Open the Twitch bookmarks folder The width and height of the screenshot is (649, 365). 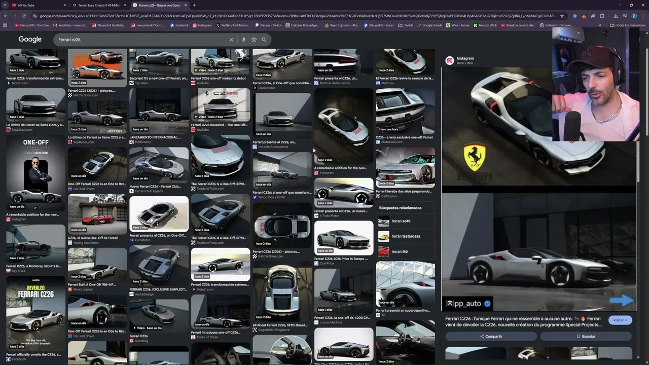406,25
